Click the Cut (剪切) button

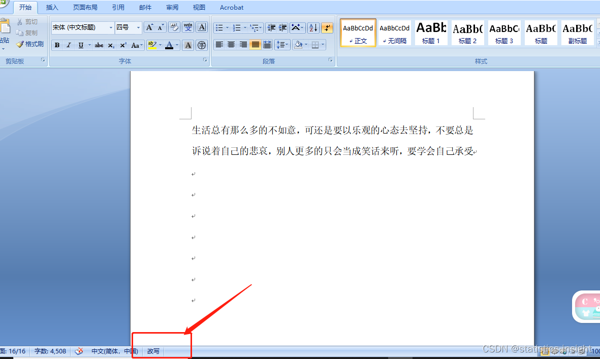pos(27,22)
